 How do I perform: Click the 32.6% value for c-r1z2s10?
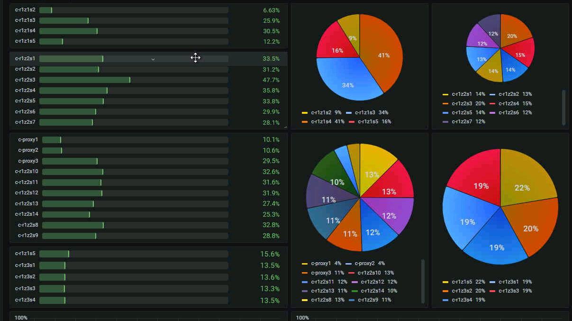click(x=271, y=172)
